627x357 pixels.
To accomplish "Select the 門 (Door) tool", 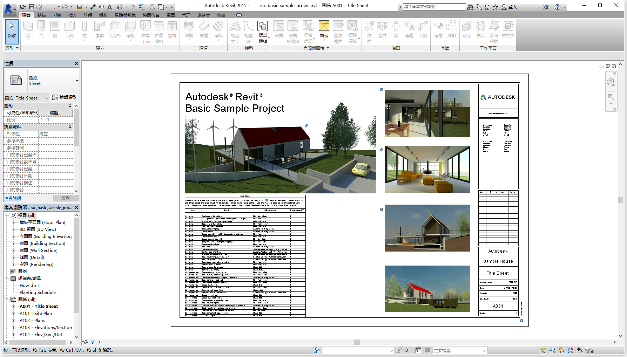I will [x=41, y=29].
